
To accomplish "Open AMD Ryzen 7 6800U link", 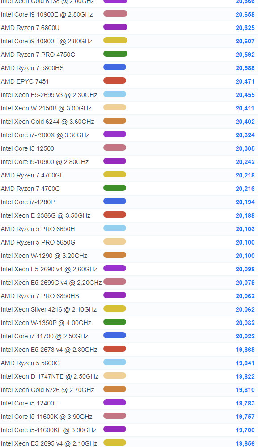I will coord(30,28).
